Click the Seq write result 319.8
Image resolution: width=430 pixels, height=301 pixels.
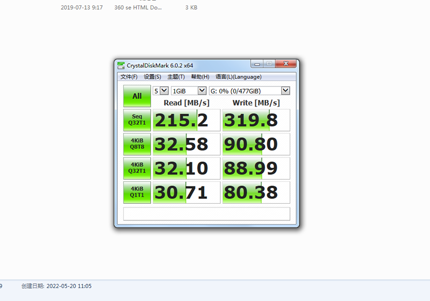256,120
